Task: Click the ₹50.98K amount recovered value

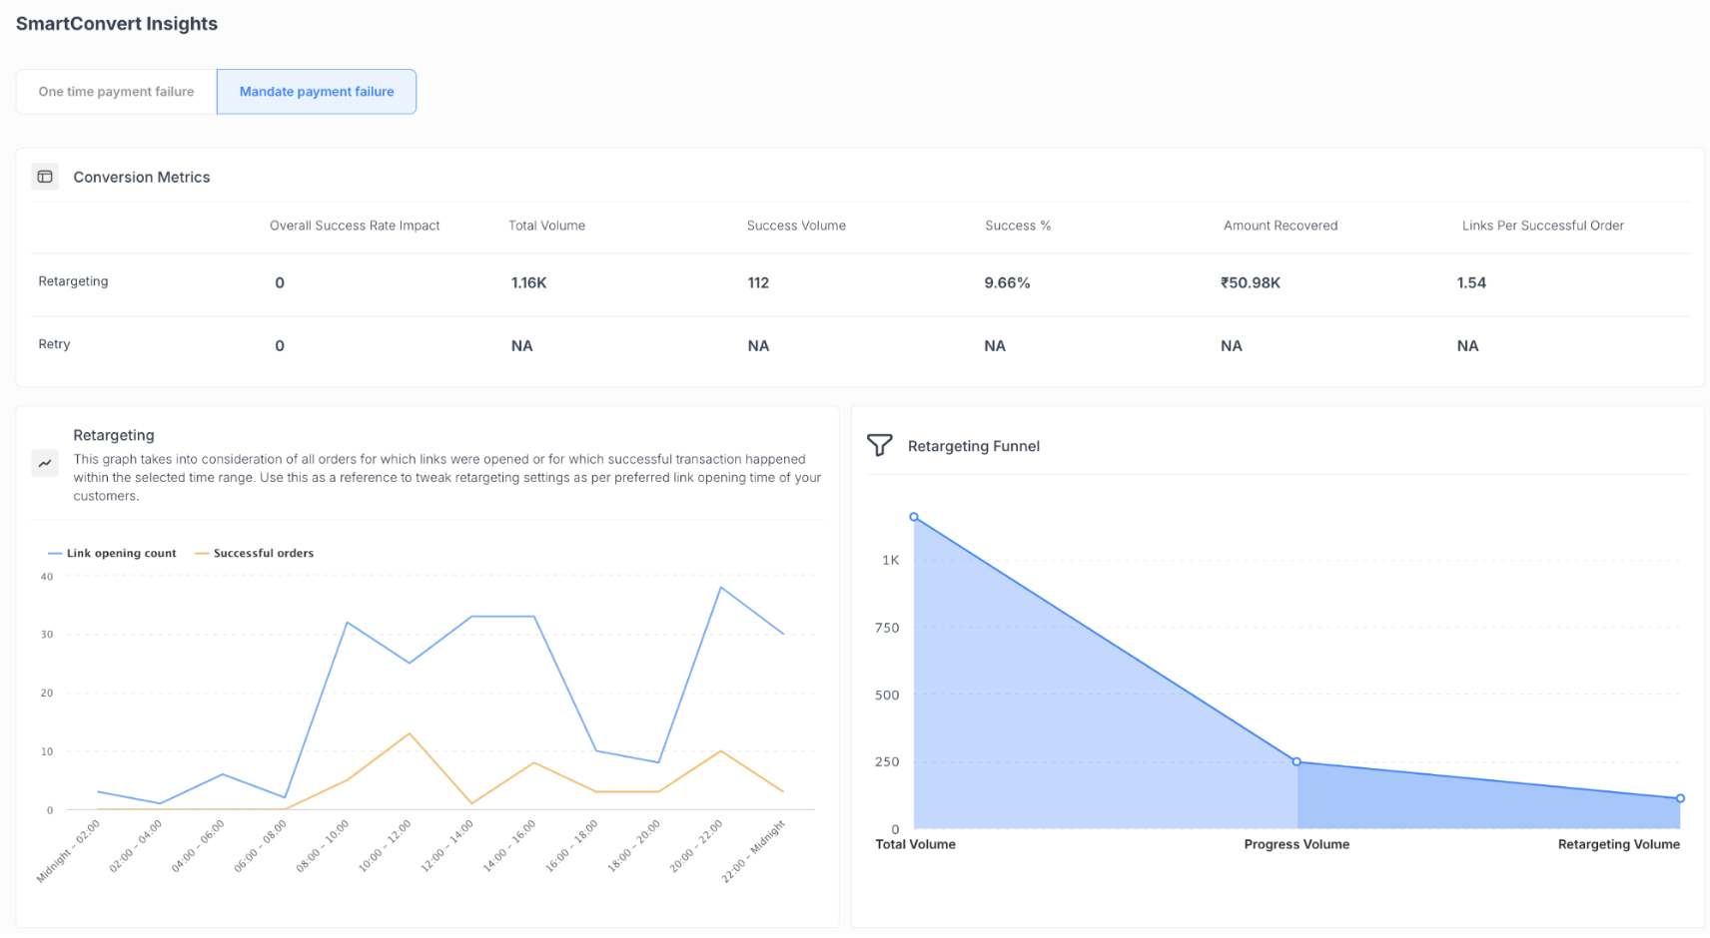Action: point(1250,283)
